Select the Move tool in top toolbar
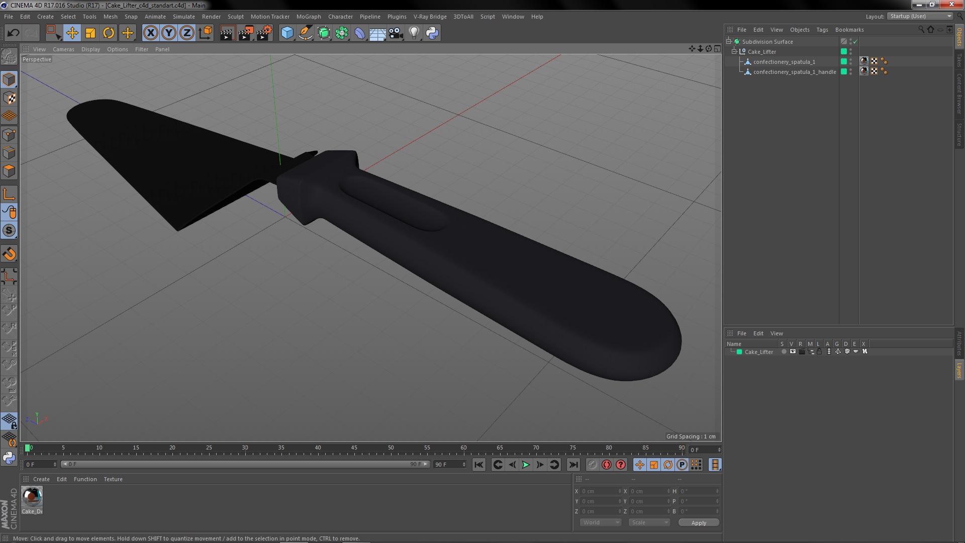This screenshot has width=965, height=543. [x=72, y=33]
